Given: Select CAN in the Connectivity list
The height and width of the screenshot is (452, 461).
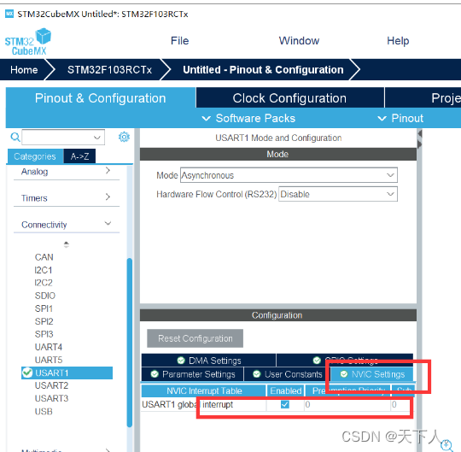Looking at the screenshot, I should (44, 257).
